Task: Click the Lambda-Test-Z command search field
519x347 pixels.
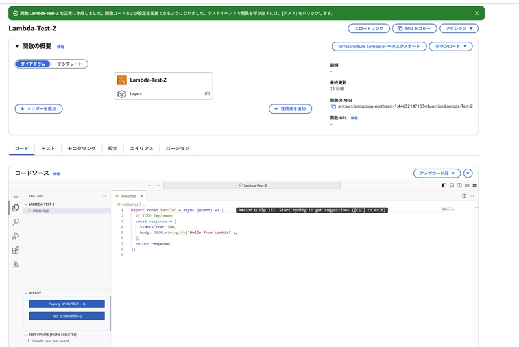Action: [252, 185]
